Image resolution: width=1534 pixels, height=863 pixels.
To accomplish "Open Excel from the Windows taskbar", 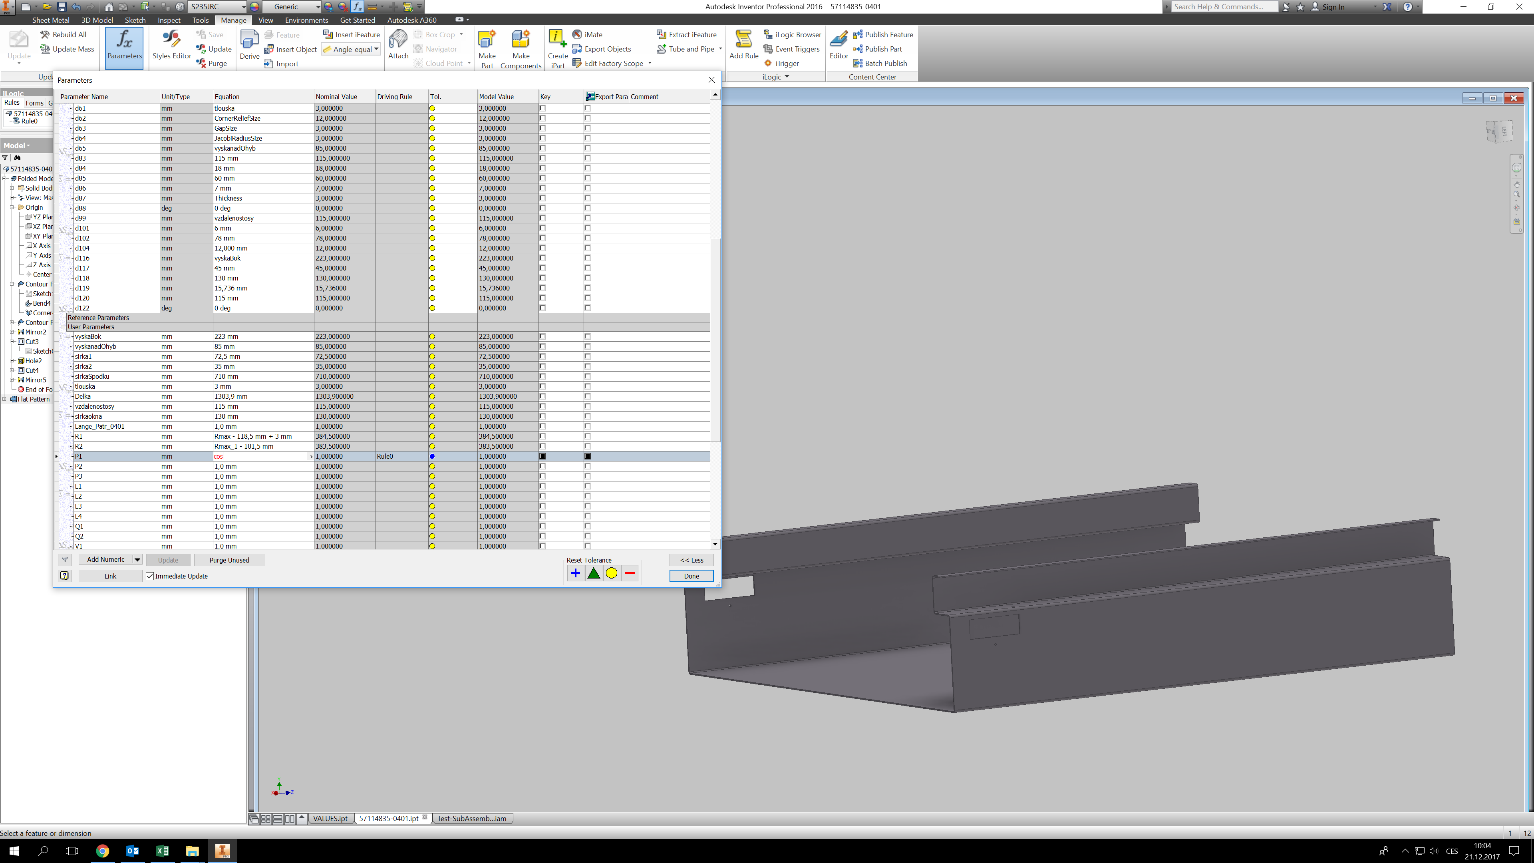I will point(162,851).
